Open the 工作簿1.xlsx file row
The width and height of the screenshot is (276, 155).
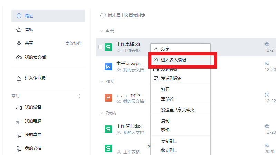point(129,126)
